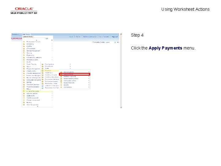
Task: Click the Collections Workbench page icon
Action: [42, 86]
